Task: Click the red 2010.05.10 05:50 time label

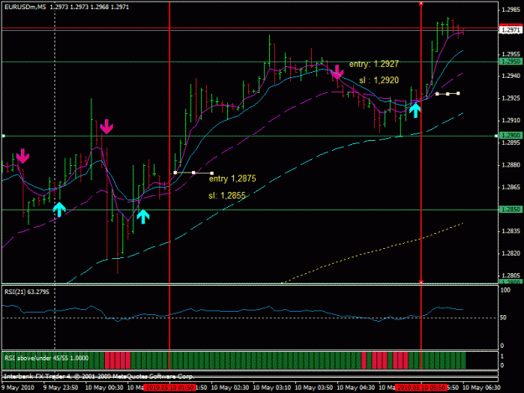Action: [x=421, y=388]
